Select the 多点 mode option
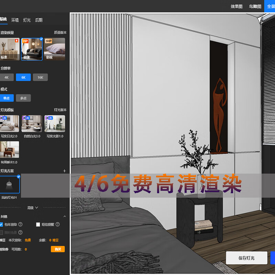This screenshot has height=275, width=275. tap(23, 98)
